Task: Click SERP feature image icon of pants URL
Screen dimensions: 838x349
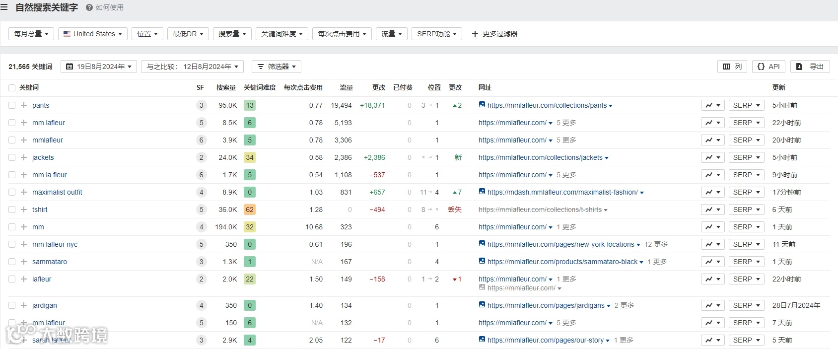Action: (x=482, y=105)
